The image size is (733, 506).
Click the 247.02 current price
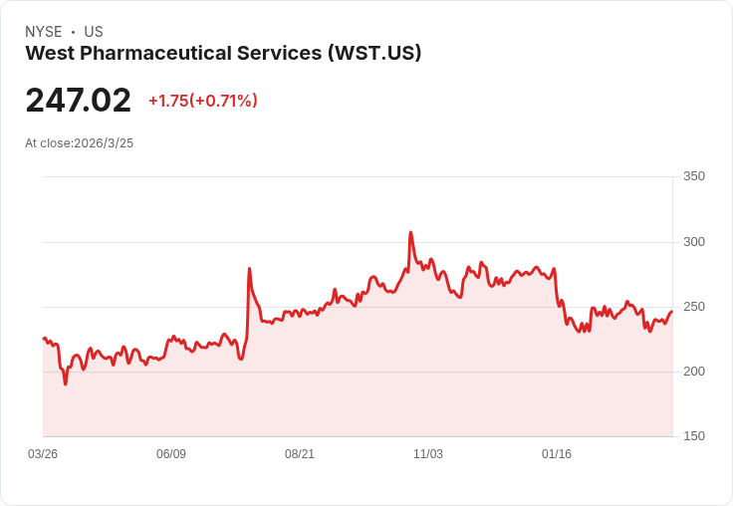click(x=79, y=100)
